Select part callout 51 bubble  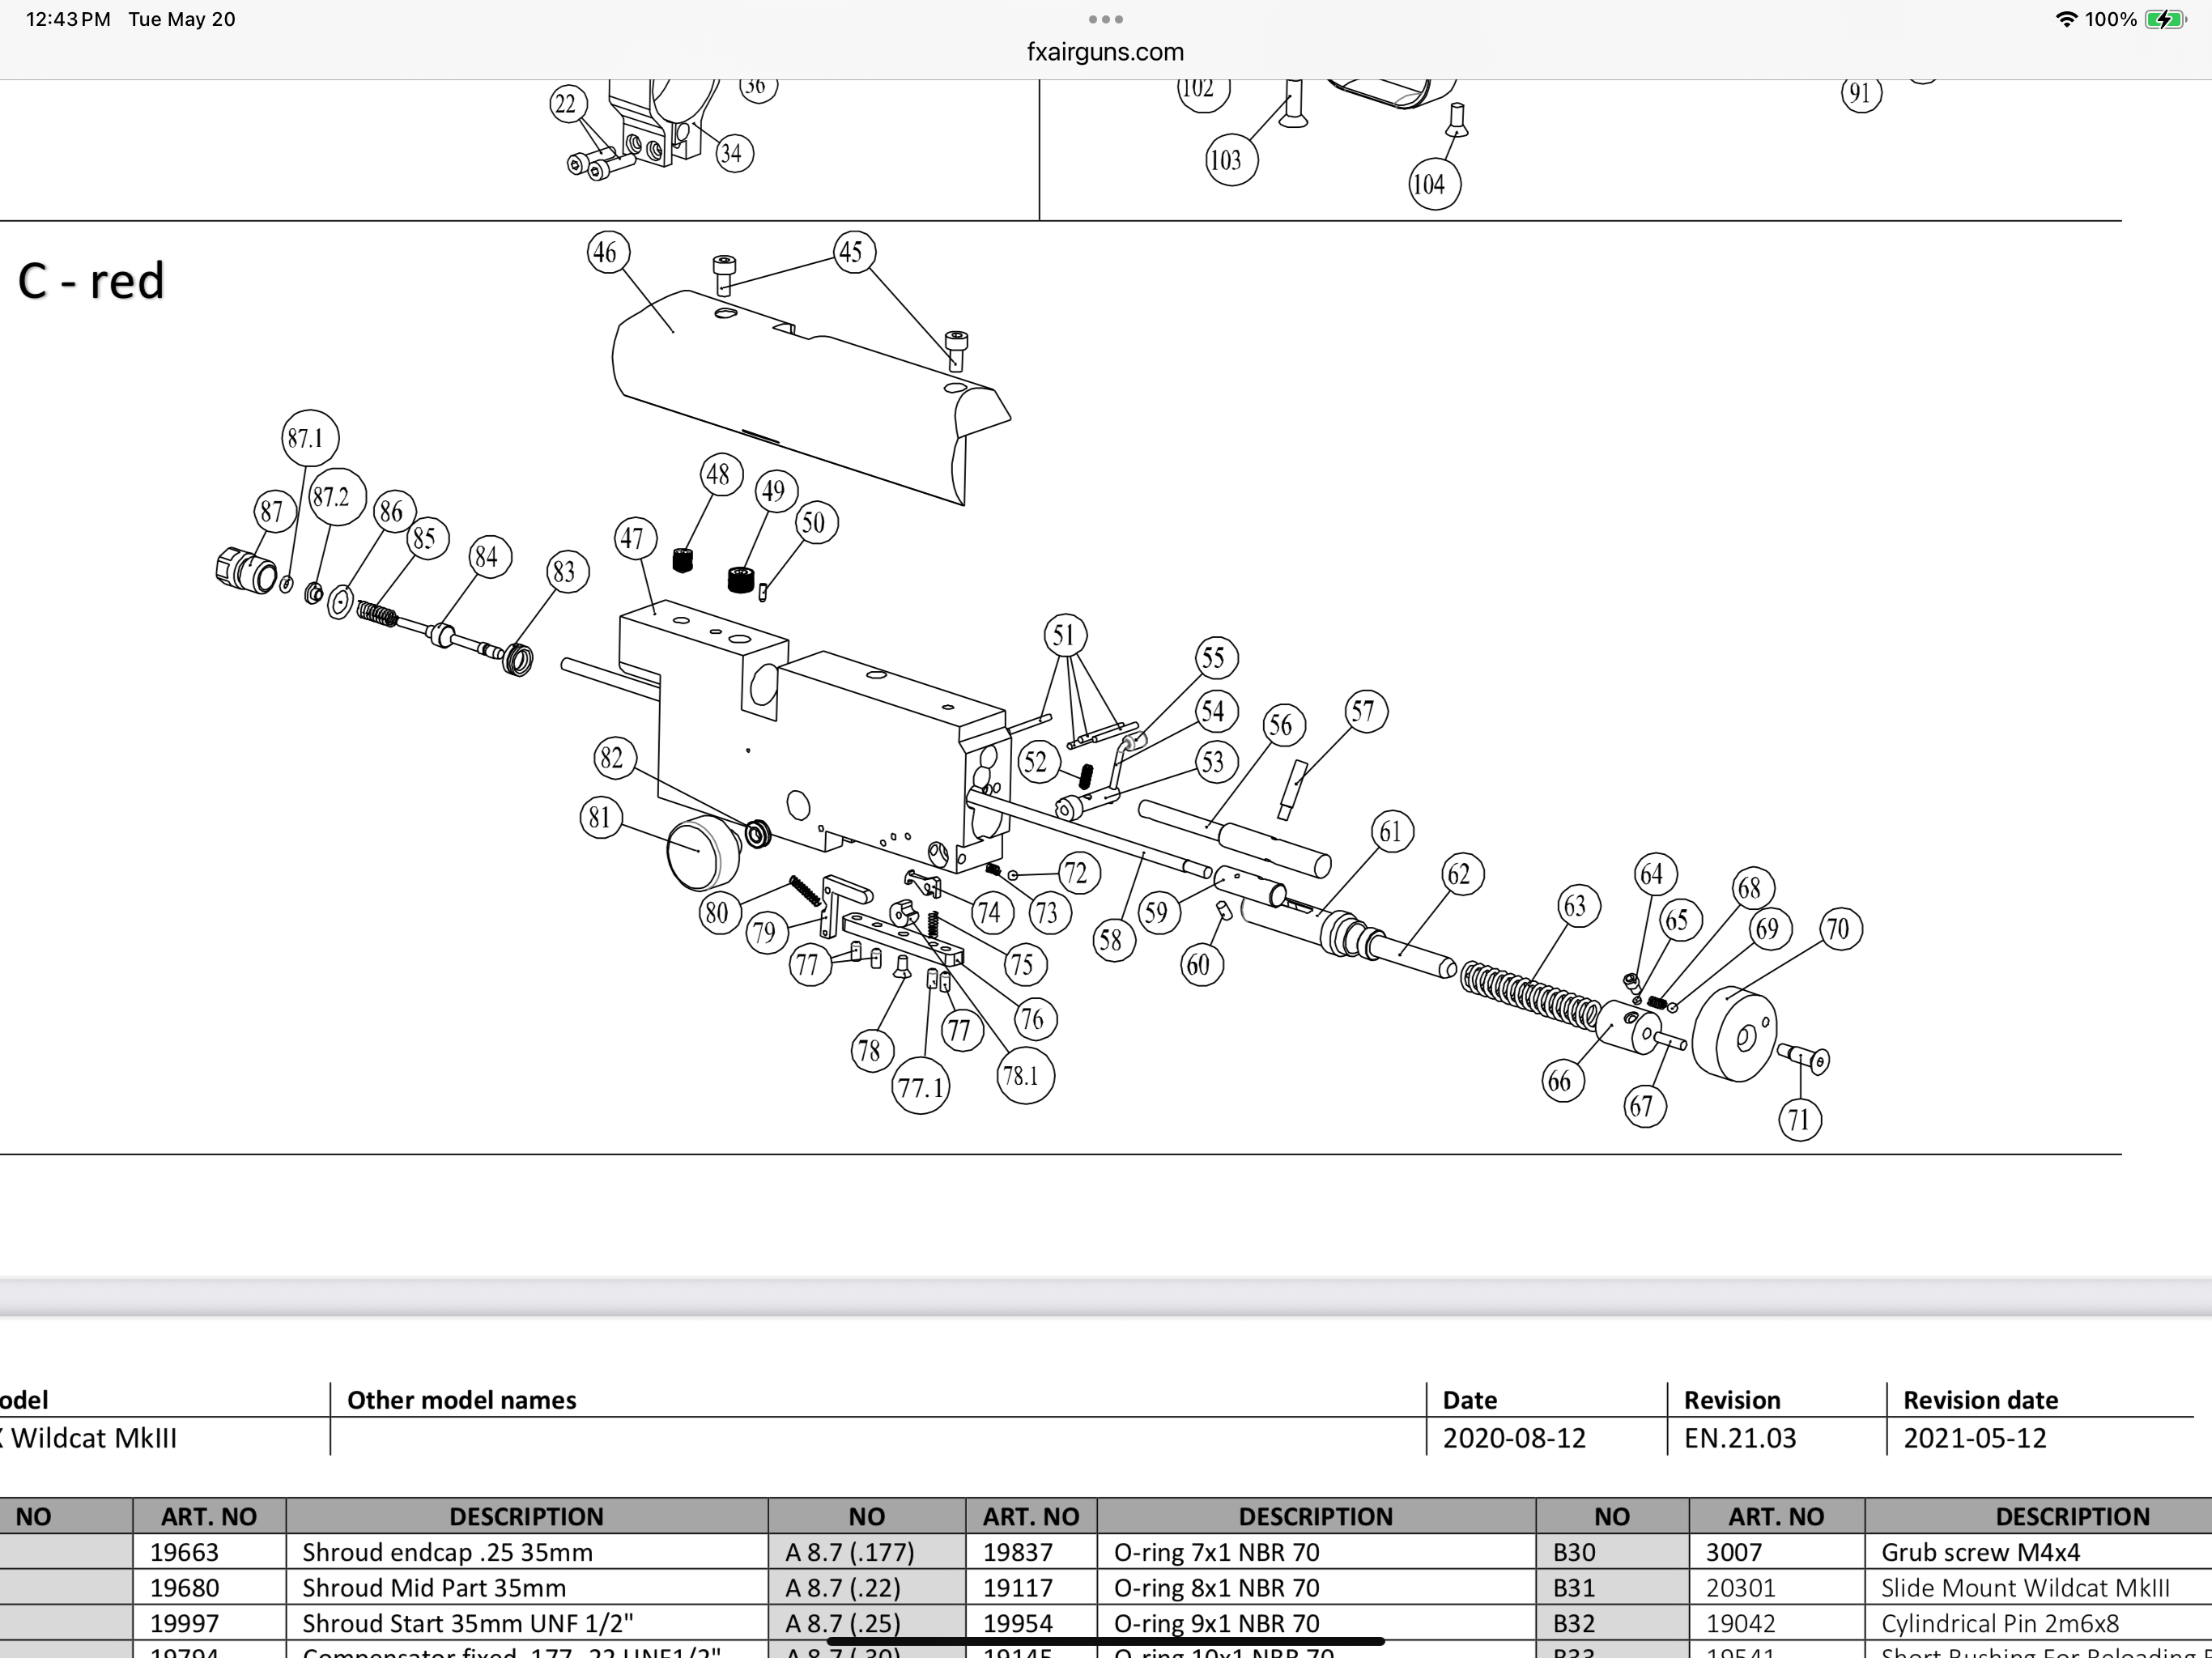1065,635
